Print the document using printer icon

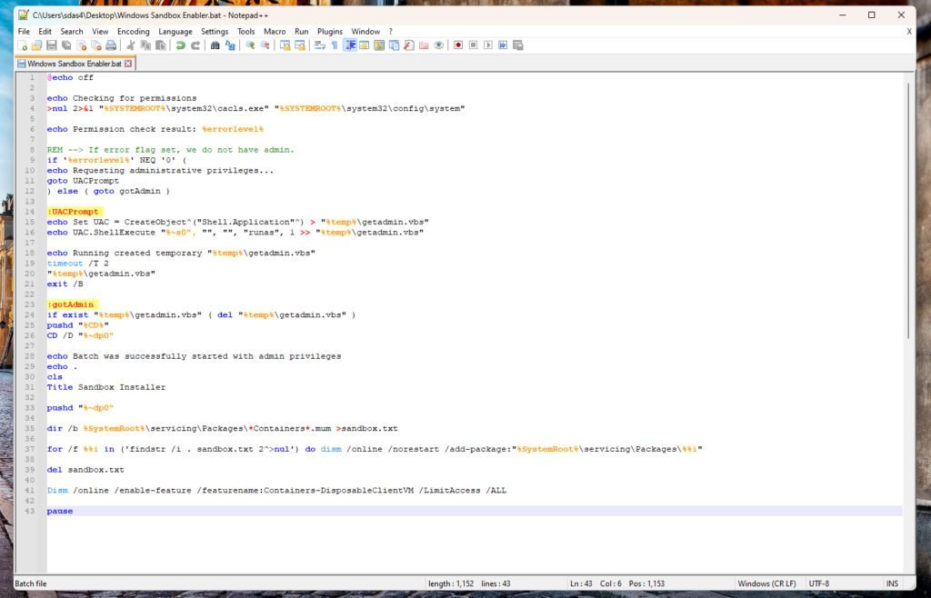[111, 45]
